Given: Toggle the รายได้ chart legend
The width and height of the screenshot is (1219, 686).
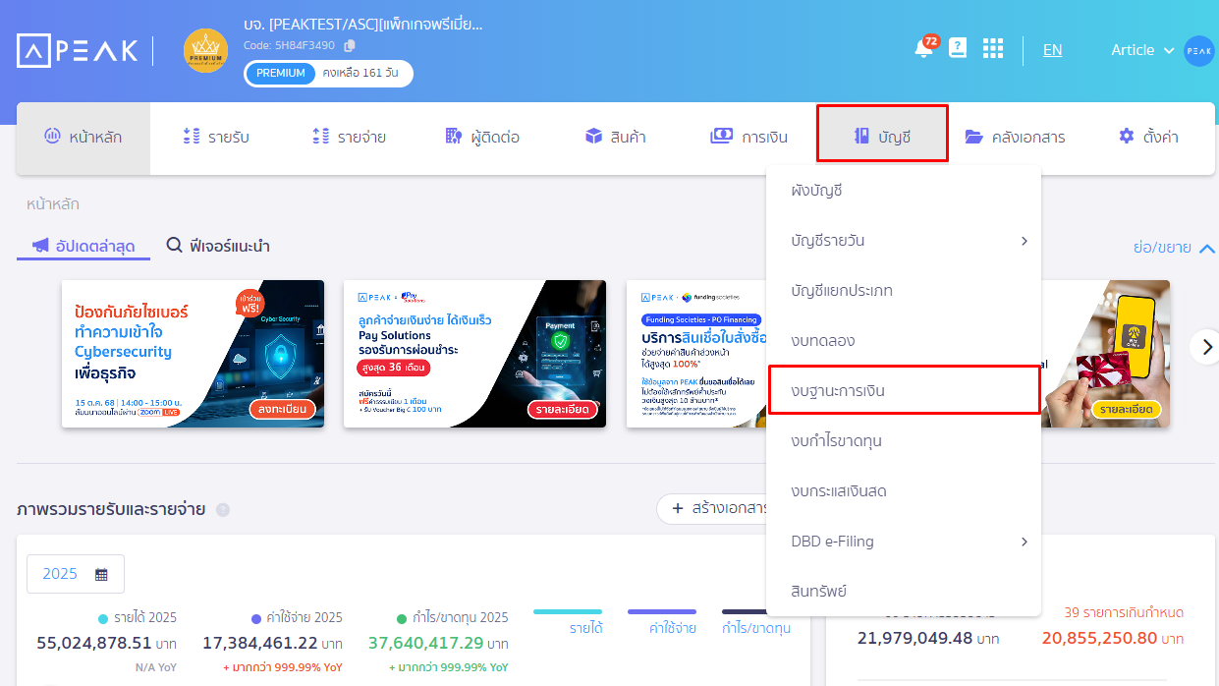Looking at the screenshot, I should pyautogui.click(x=568, y=621).
